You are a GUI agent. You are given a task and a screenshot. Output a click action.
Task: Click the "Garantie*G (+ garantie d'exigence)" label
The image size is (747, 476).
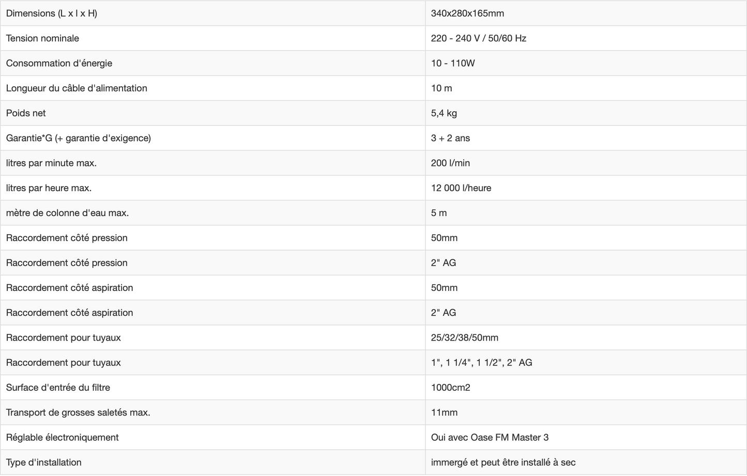point(79,138)
